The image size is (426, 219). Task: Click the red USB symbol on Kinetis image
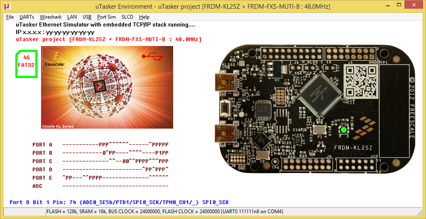pyautogui.click(x=153, y=56)
